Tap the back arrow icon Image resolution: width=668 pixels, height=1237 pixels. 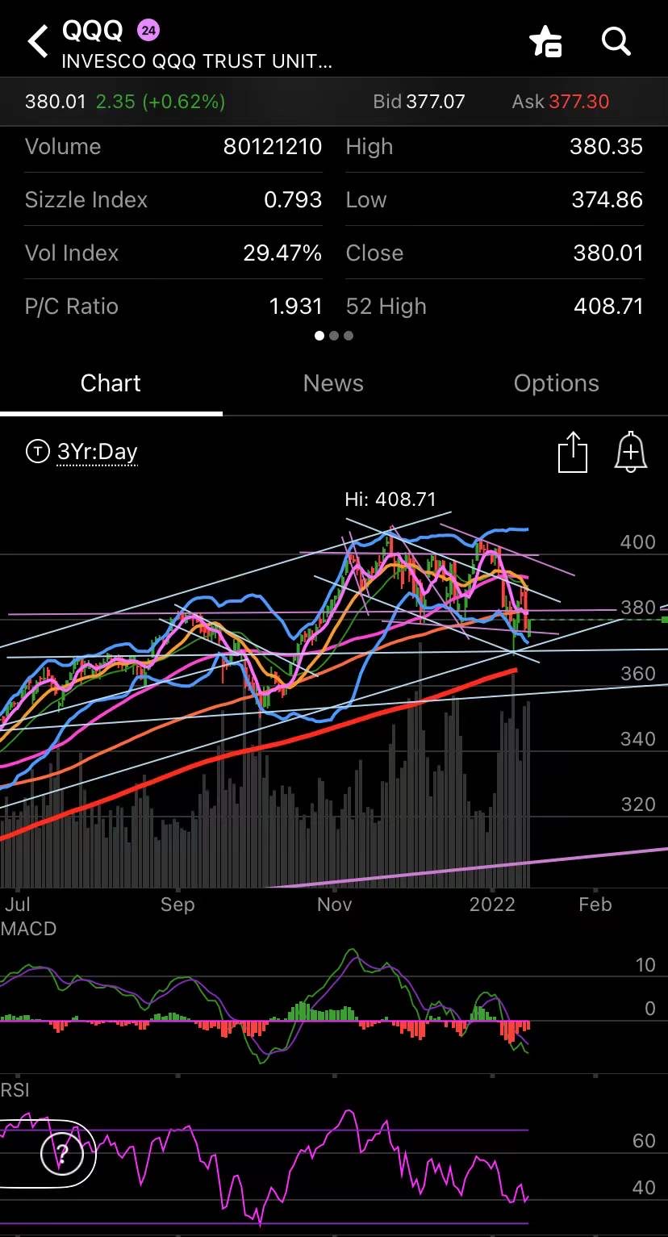pos(38,41)
